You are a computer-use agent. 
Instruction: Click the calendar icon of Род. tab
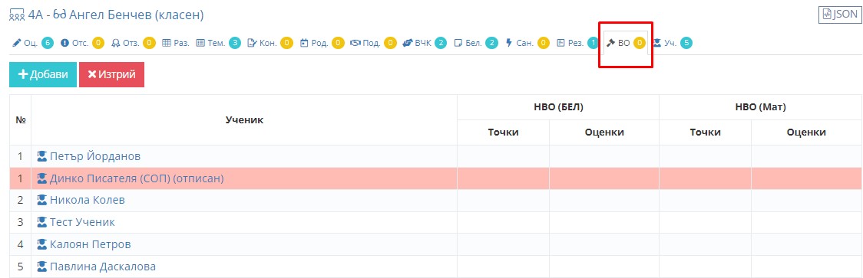(304, 43)
